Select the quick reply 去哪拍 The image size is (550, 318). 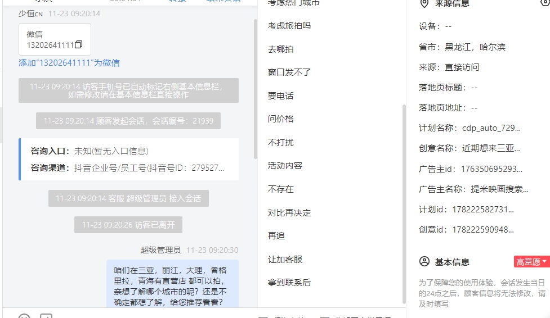[x=280, y=49]
